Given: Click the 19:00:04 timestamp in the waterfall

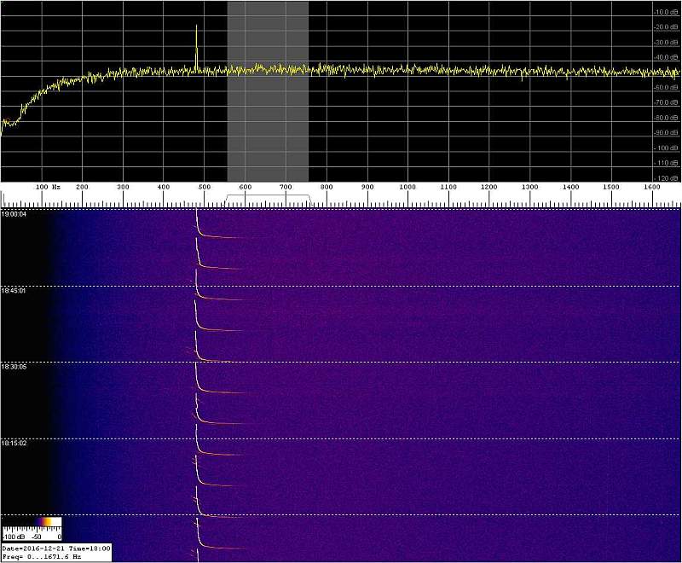Looking at the screenshot, I should [x=14, y=214].
